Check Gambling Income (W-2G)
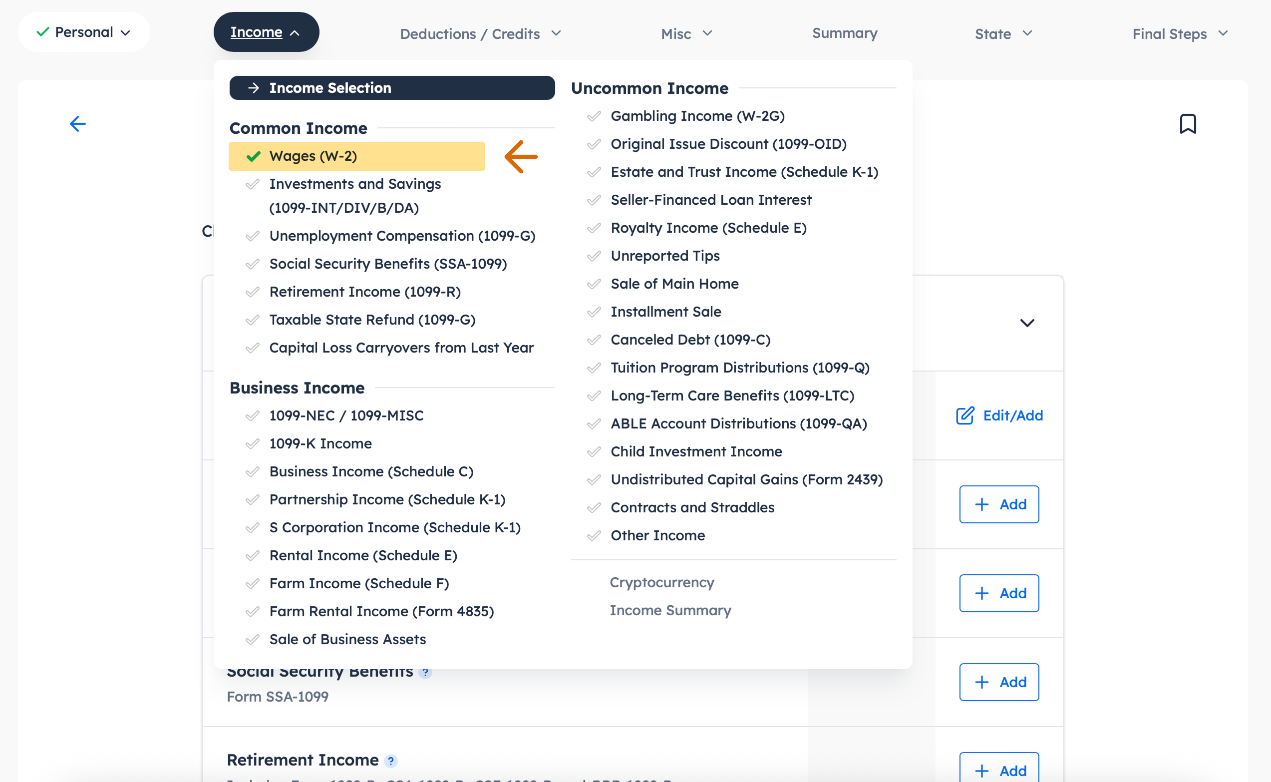The height and width of the screenshot is (782, 1271). coord(594,116)
